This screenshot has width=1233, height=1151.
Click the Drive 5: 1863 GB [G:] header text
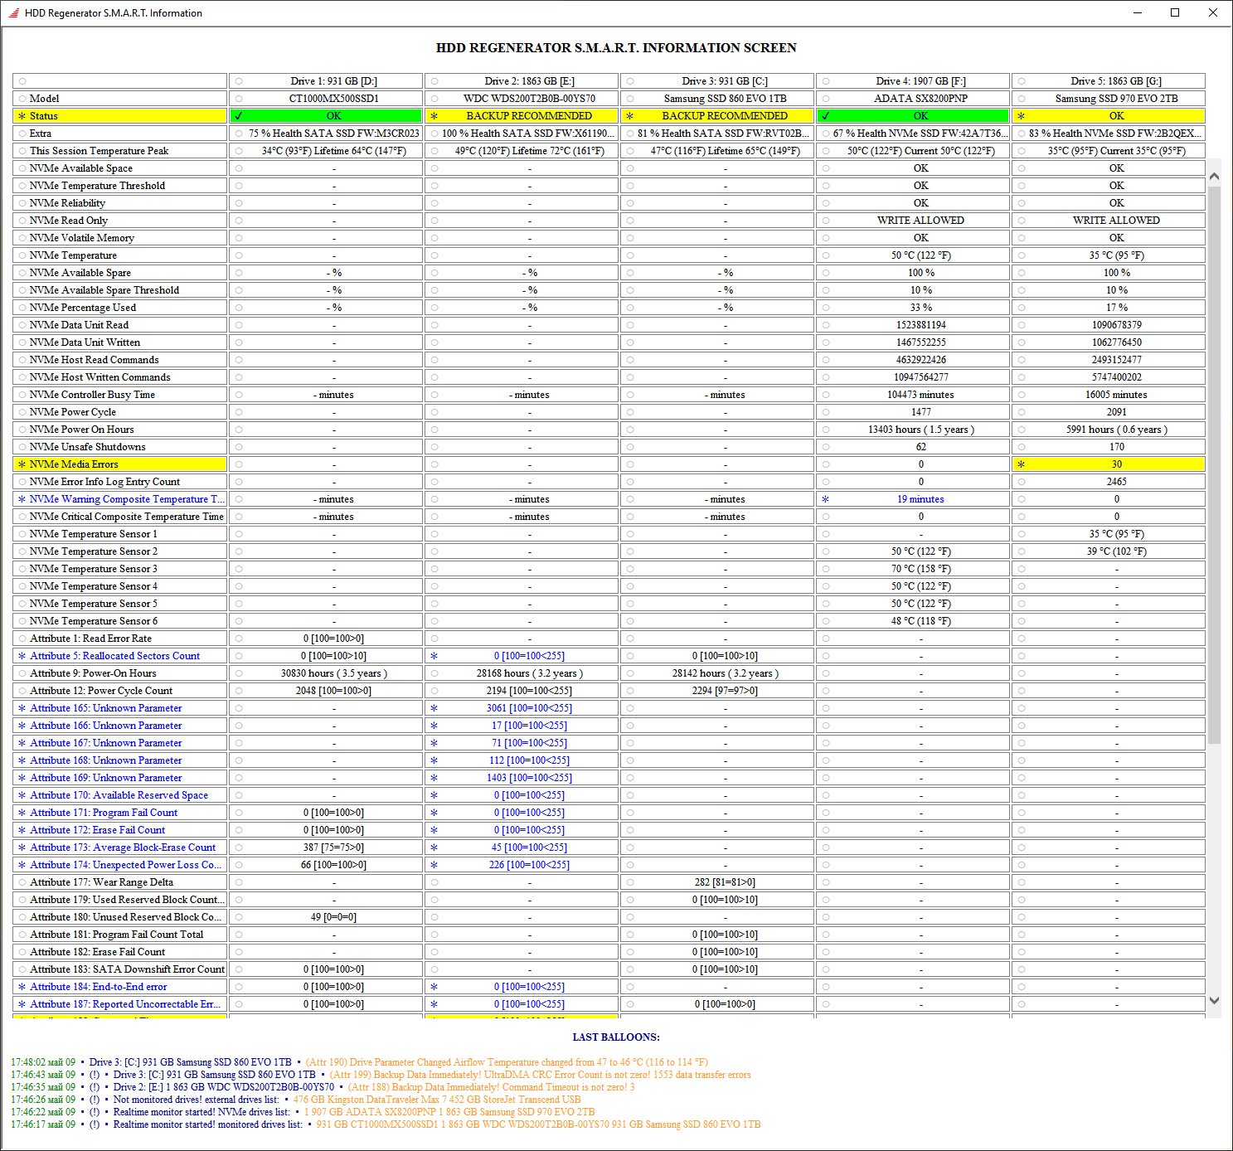click(x=1116, y=81)
